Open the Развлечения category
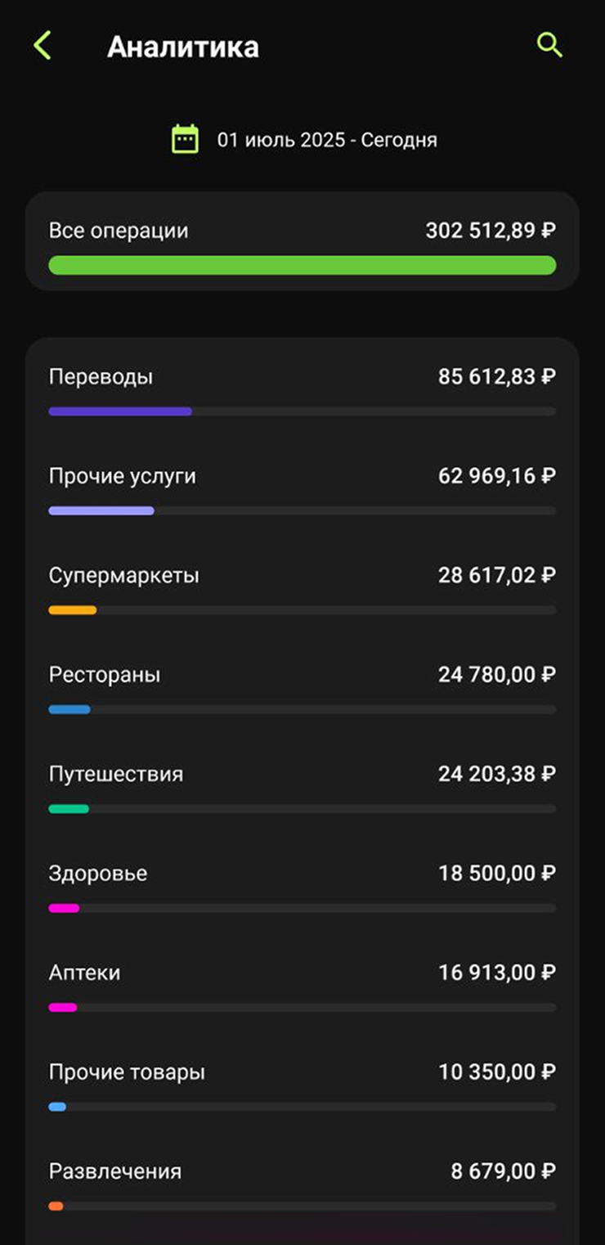Viewport: 605px width, 1245px height. pos(302,1184)
